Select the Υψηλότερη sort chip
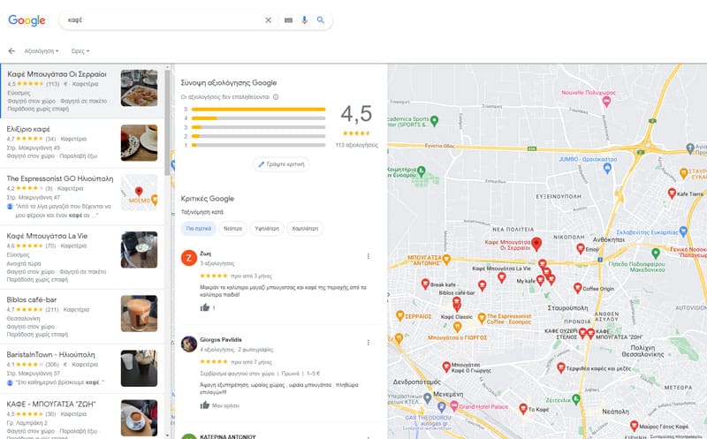 [267, 229]
